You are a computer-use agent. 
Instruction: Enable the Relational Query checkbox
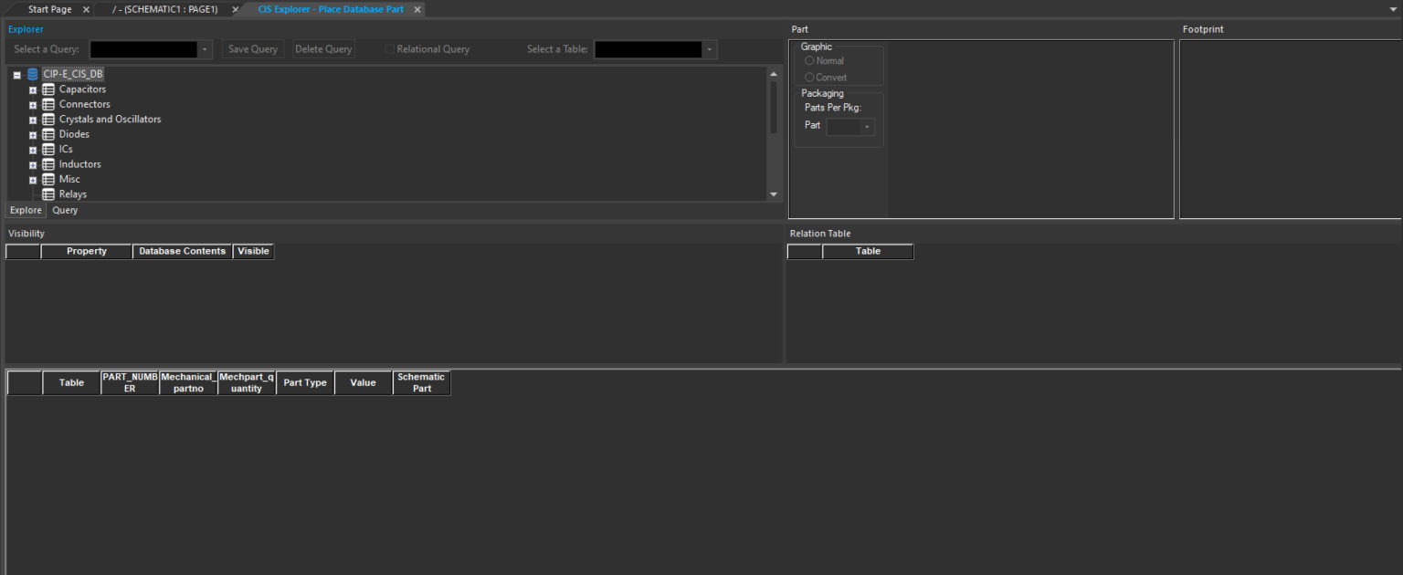388,48
